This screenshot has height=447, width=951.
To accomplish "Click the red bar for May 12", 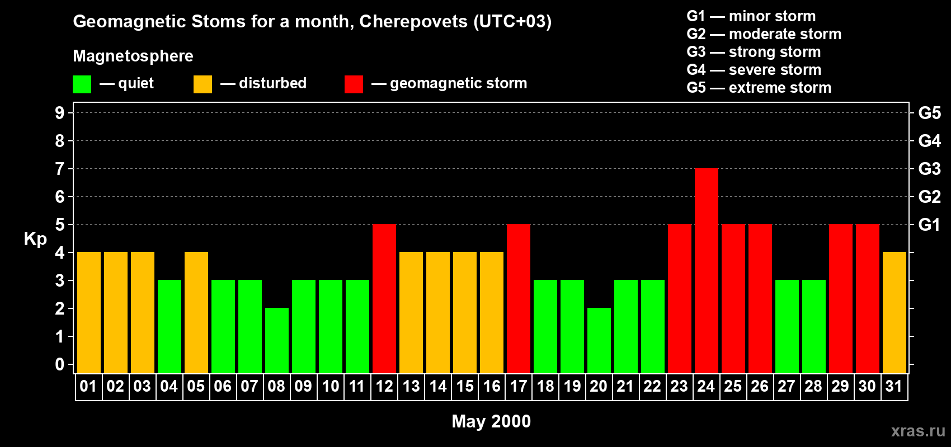I will [384, 298].
